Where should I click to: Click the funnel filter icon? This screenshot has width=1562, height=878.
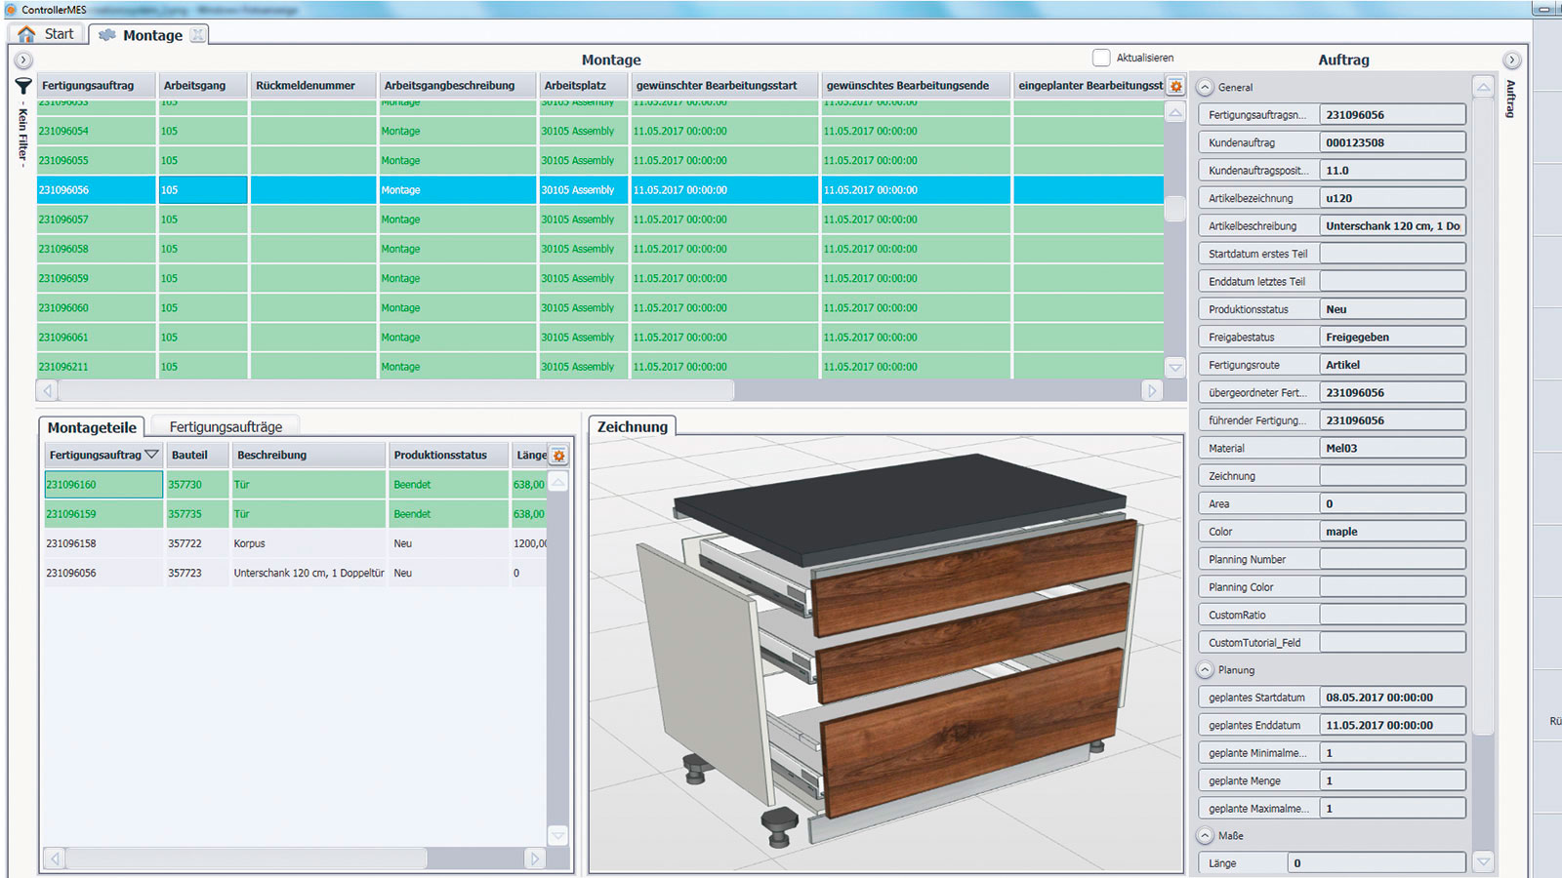coord(23,86)
